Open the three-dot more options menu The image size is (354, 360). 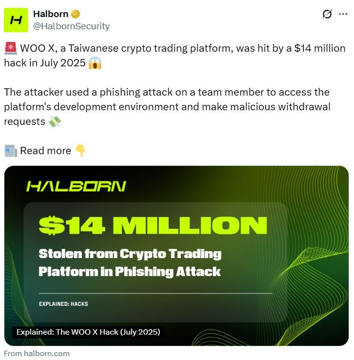[342, 15]
